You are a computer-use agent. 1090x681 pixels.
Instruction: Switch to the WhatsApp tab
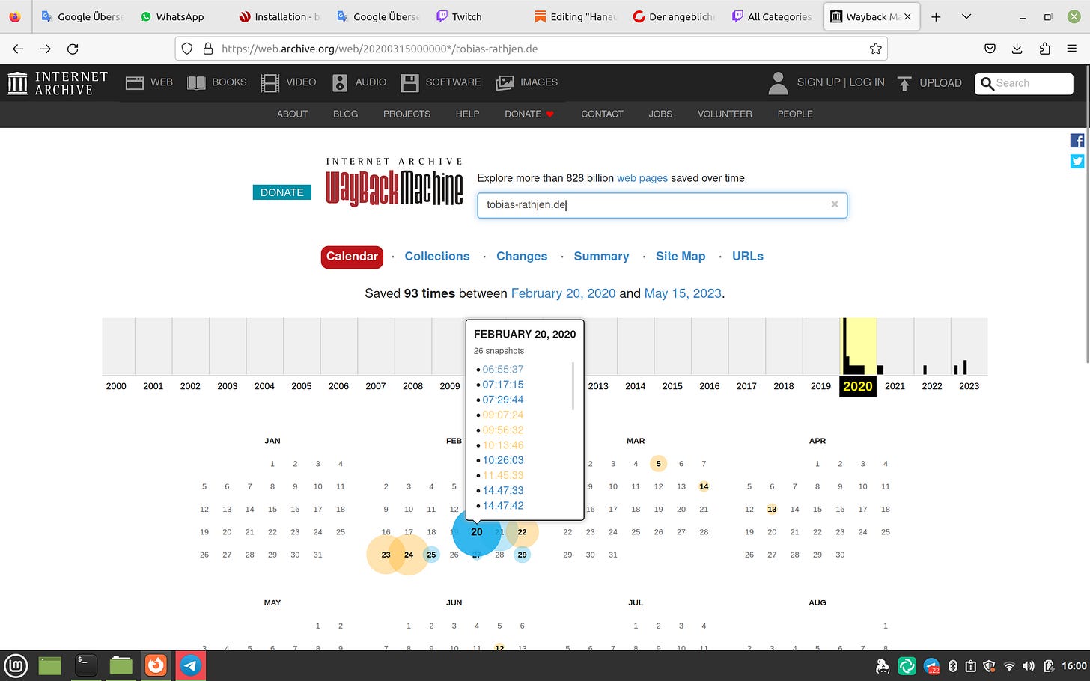[172, 16]
